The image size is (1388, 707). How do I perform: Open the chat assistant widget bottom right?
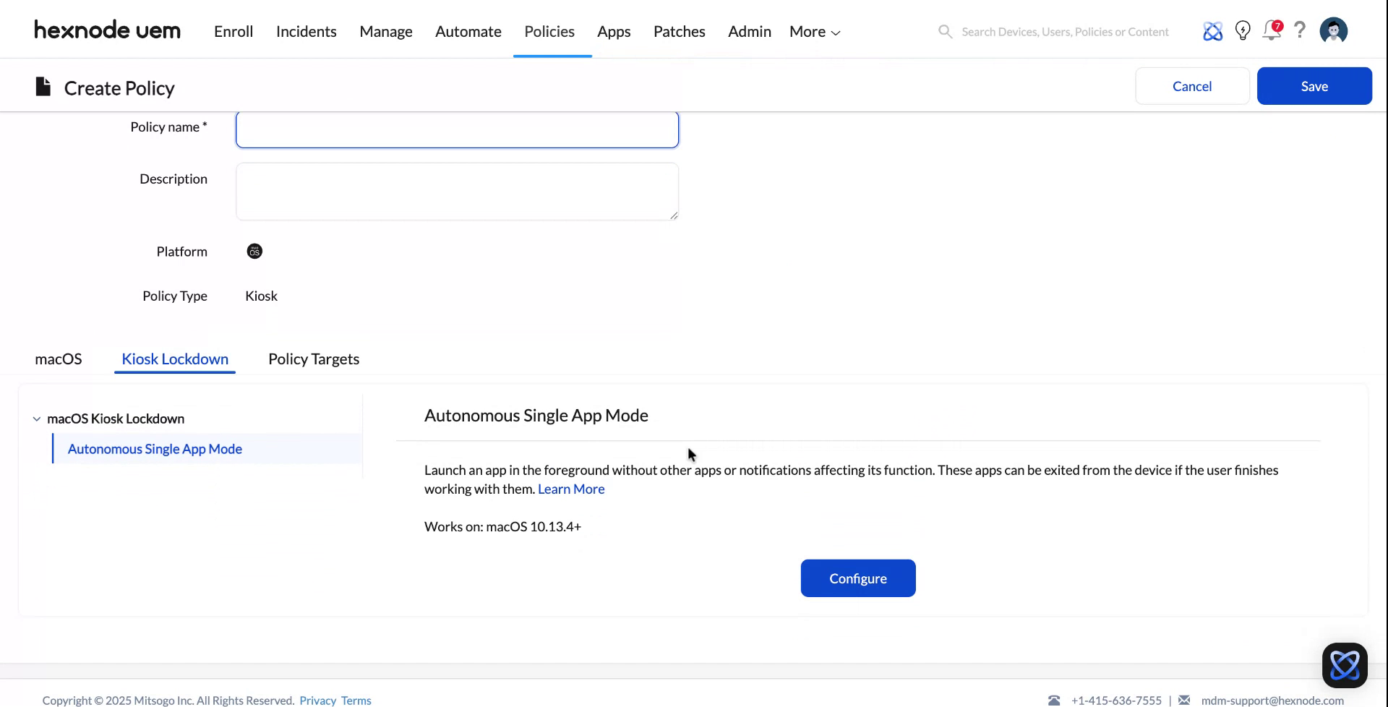coord(1345,664)
